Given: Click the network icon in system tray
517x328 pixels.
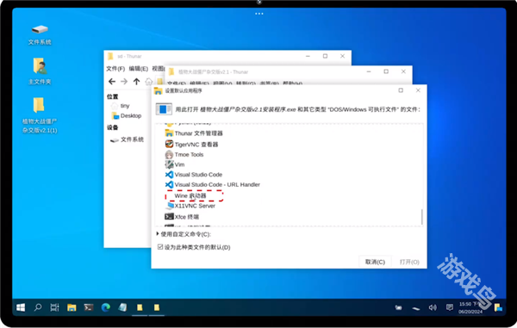Looking at the screenshot, I should (x=416, y=308).
